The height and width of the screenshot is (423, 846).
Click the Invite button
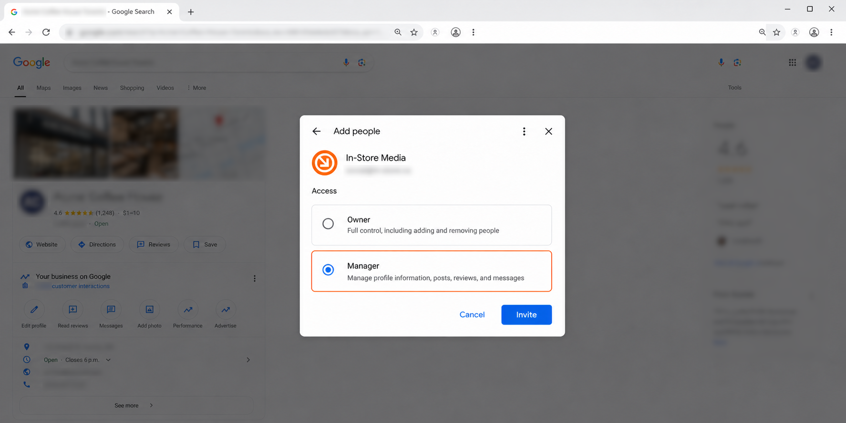click(x=526, y=315)
